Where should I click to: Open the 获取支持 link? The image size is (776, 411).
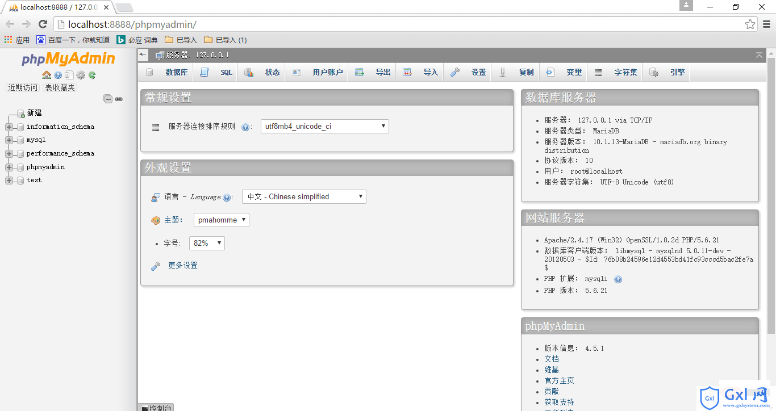coord(559,402)
